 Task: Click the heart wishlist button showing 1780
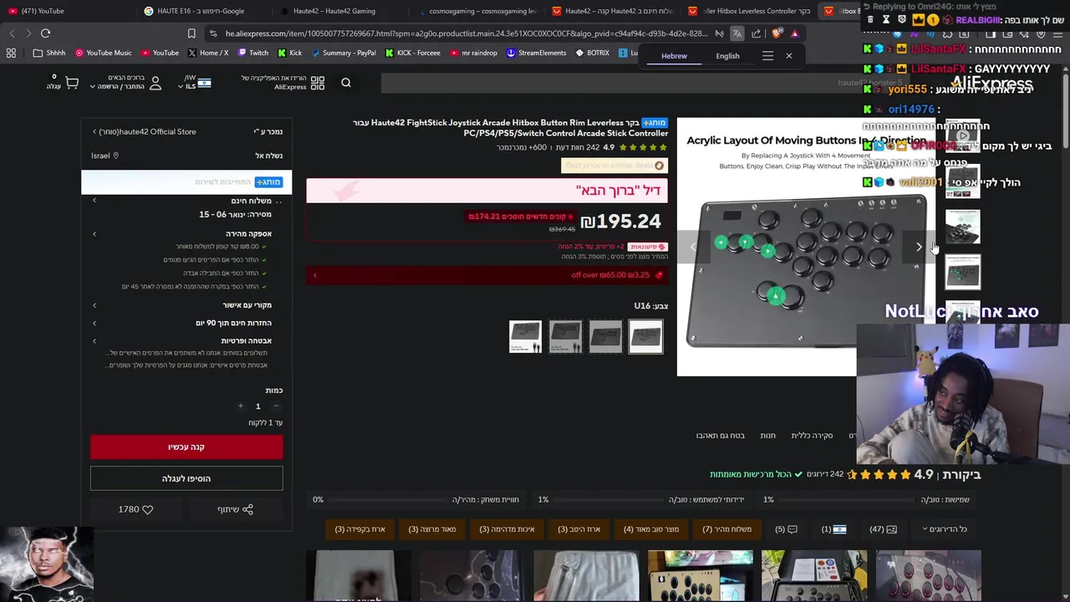click(136, 509)
